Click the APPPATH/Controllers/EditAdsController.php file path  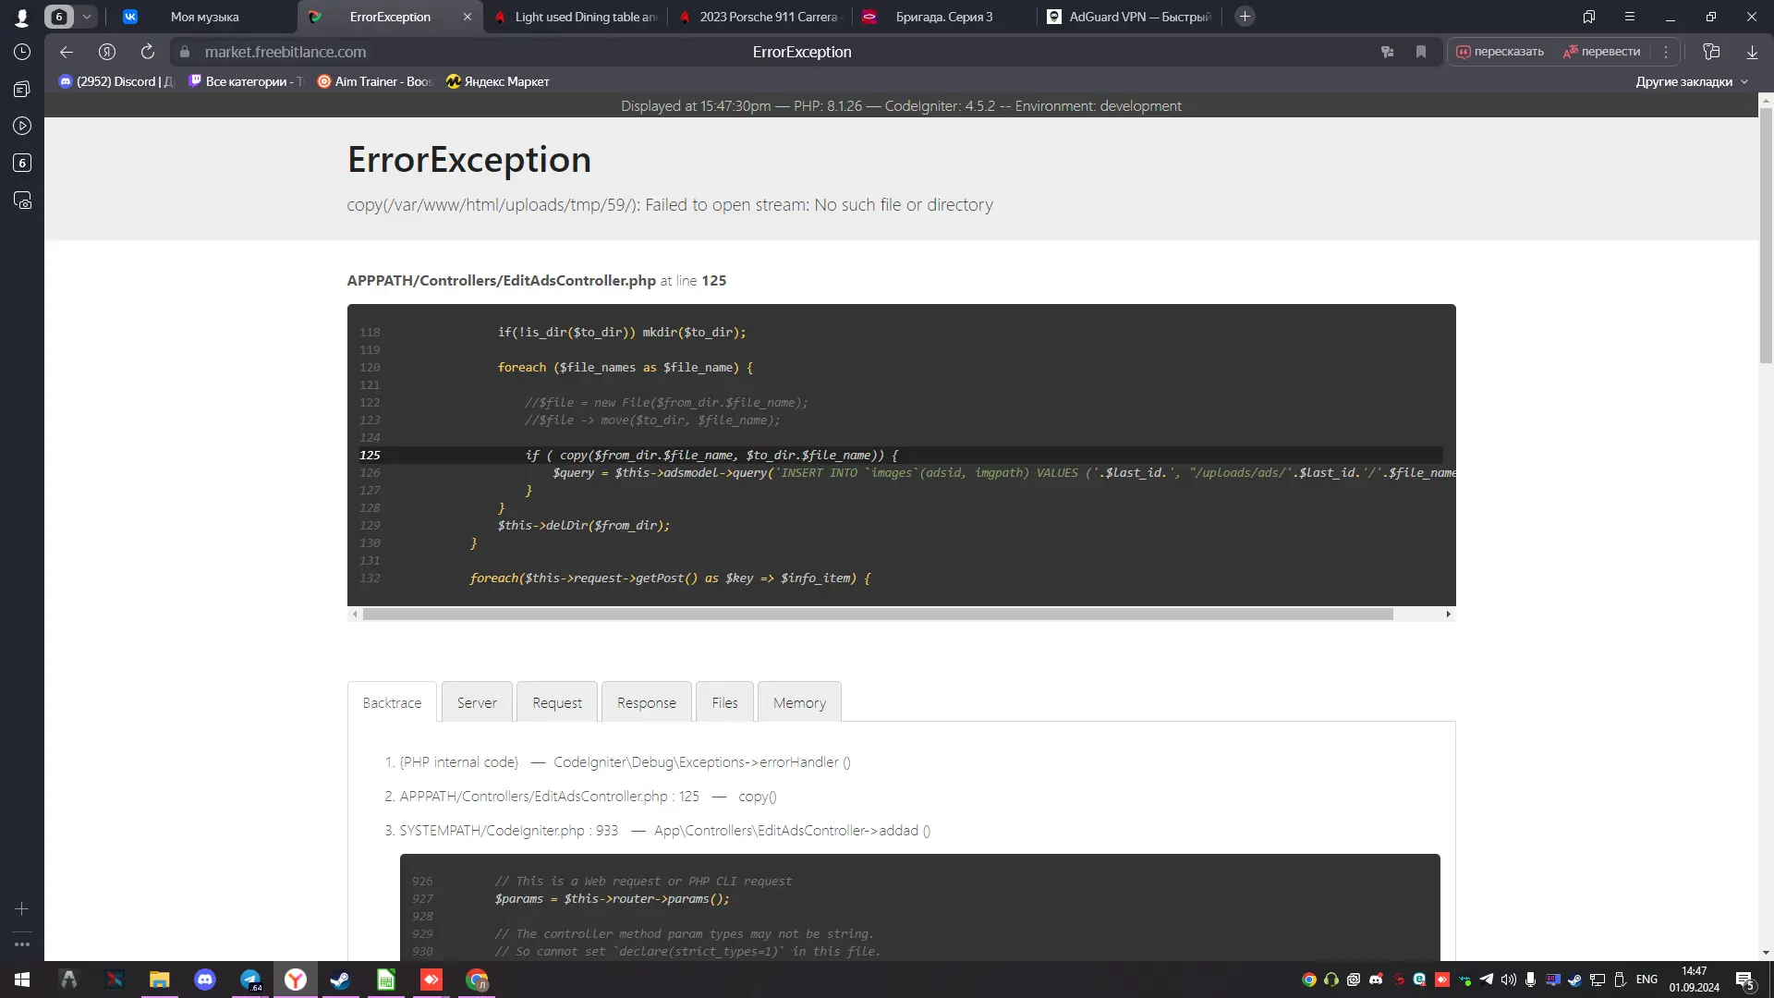tap(502, 281)
